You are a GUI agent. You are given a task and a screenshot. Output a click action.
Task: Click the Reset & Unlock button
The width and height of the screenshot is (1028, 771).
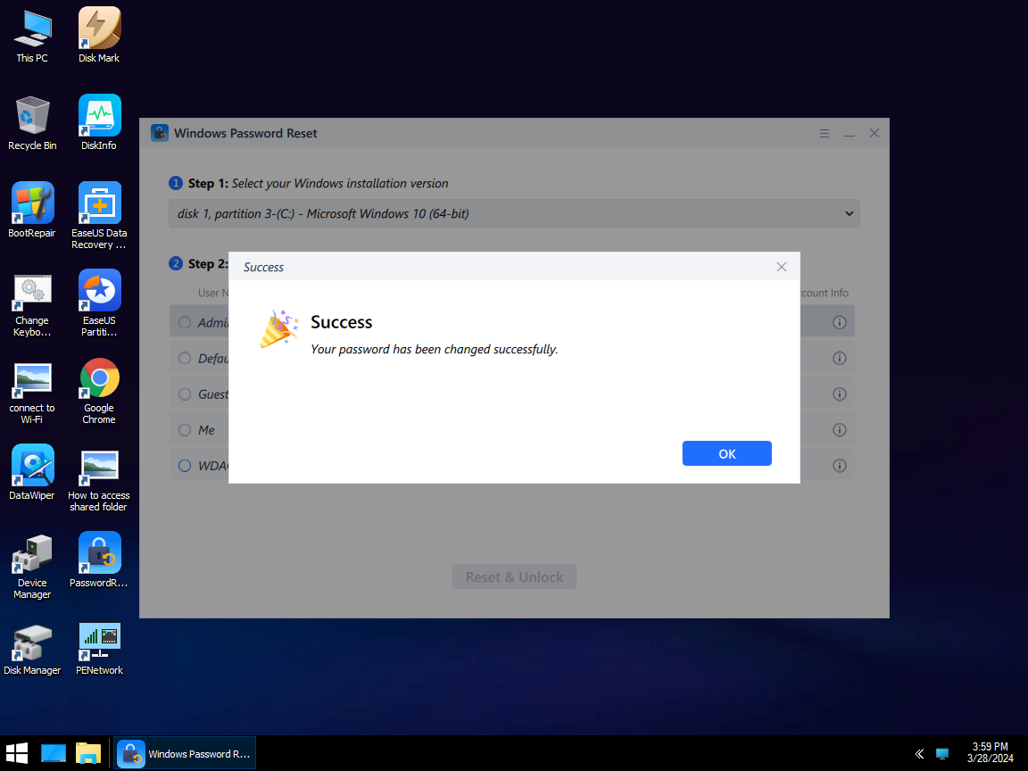pyautogui.click(x=514, y=576)
